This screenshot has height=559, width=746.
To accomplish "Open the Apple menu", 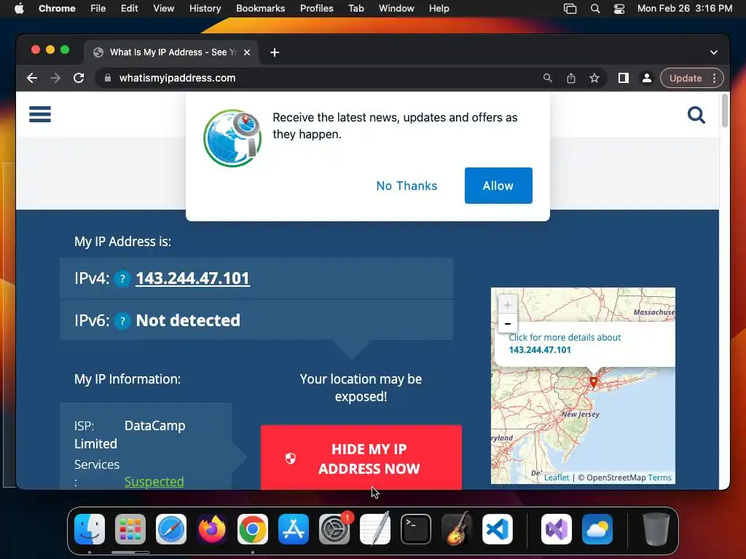I will [19, 8].
